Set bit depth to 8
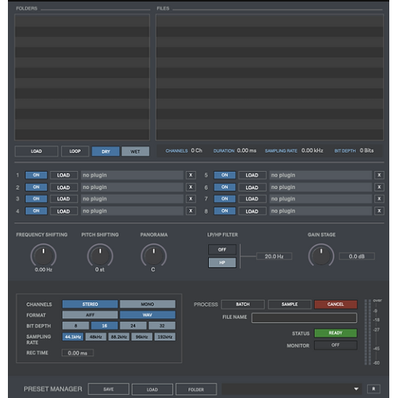 click(76, 326)
